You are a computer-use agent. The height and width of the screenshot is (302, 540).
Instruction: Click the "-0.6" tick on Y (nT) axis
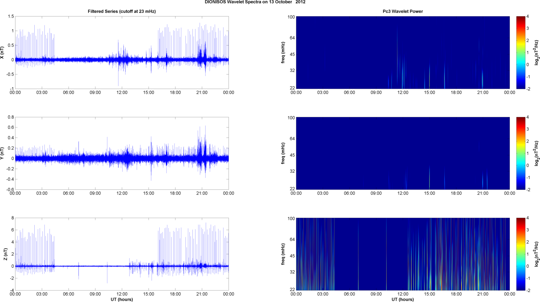(10, 190)
